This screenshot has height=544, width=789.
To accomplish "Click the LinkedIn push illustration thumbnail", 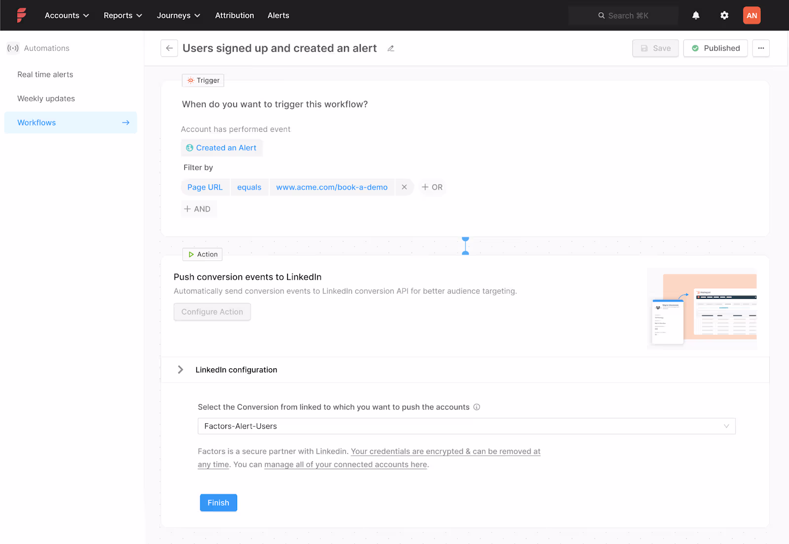I will [702, 309].
